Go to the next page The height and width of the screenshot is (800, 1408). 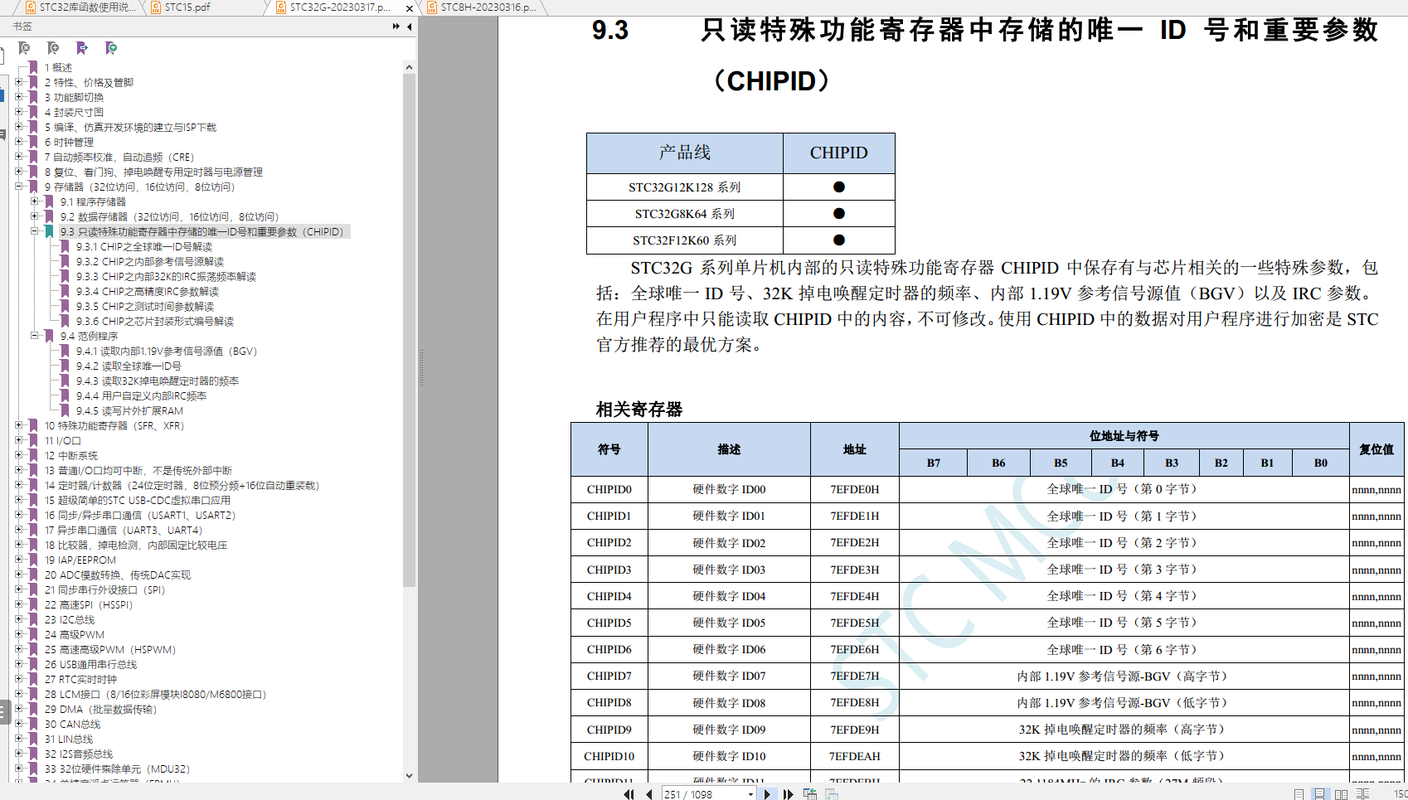tap(767, 794)
